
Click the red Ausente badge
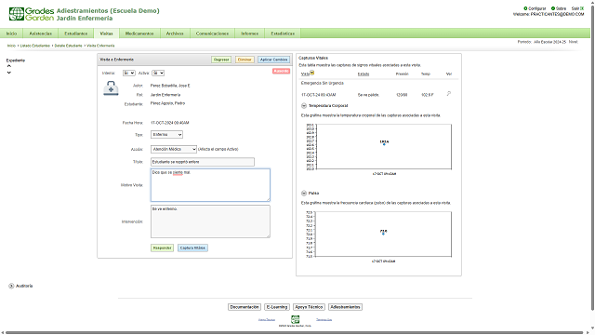click(281, 71)
